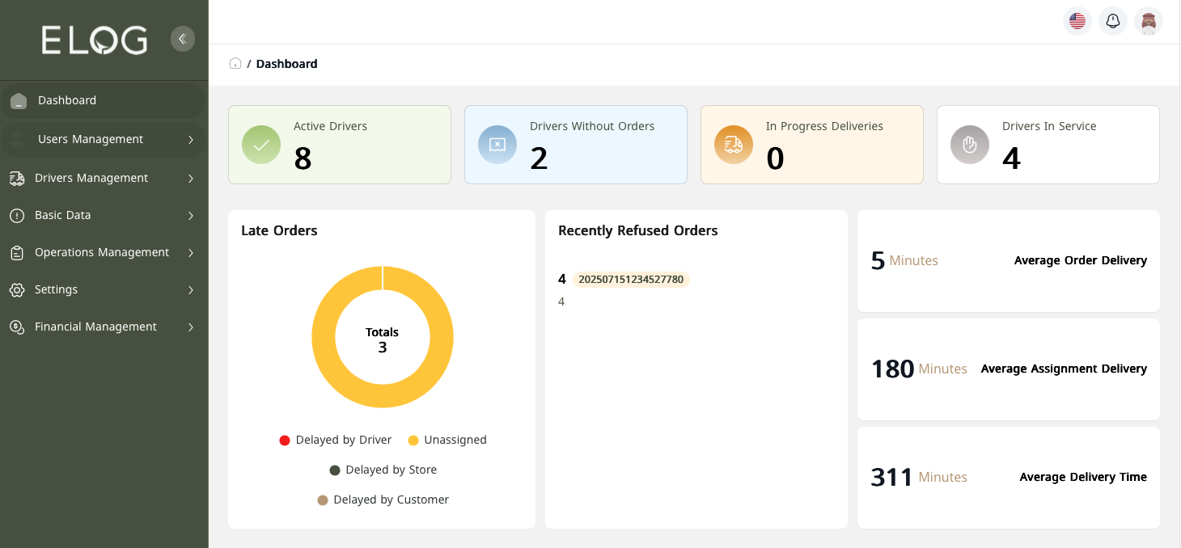Collapse the sidebar with the arrow button
This screenshot has height=548, width=1181.
pos(183,39)
